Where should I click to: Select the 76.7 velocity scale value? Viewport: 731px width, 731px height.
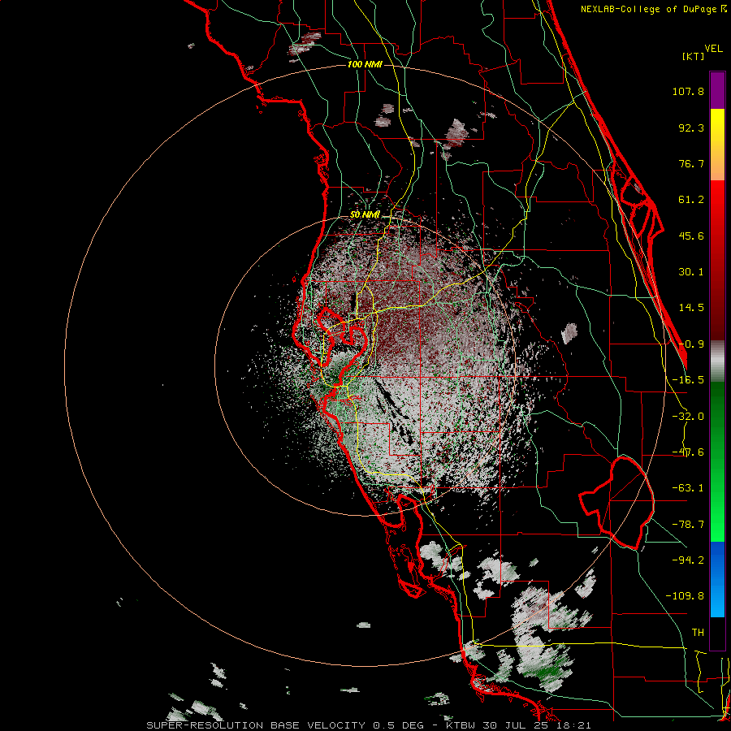(x=691, y=163)
